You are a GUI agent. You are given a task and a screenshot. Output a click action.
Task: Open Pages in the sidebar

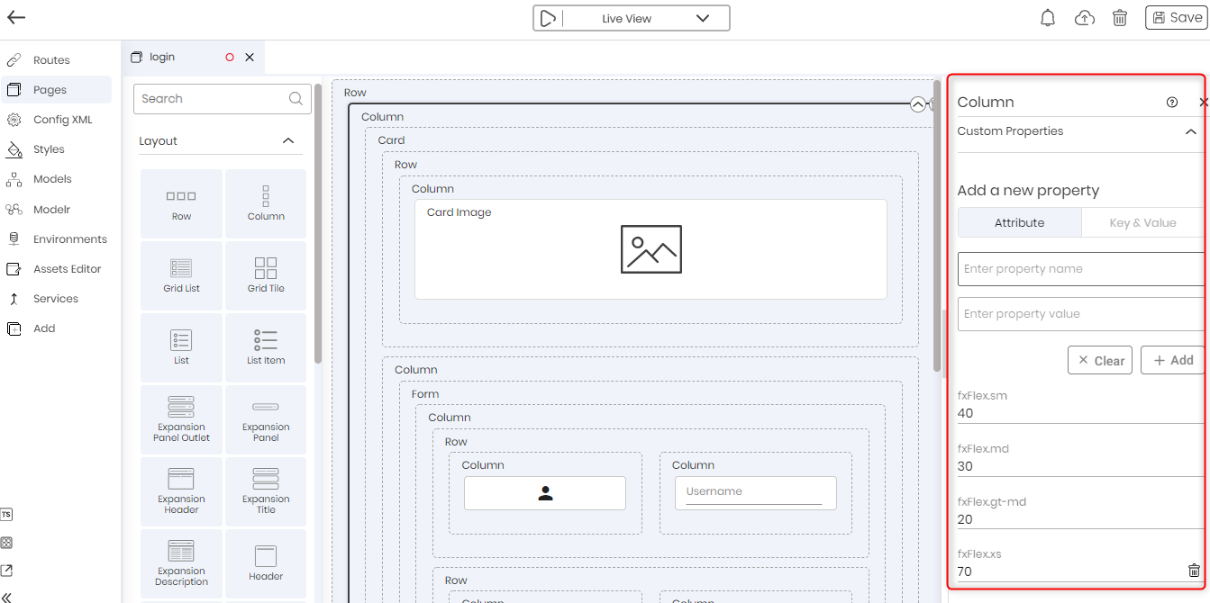[56, 90]
